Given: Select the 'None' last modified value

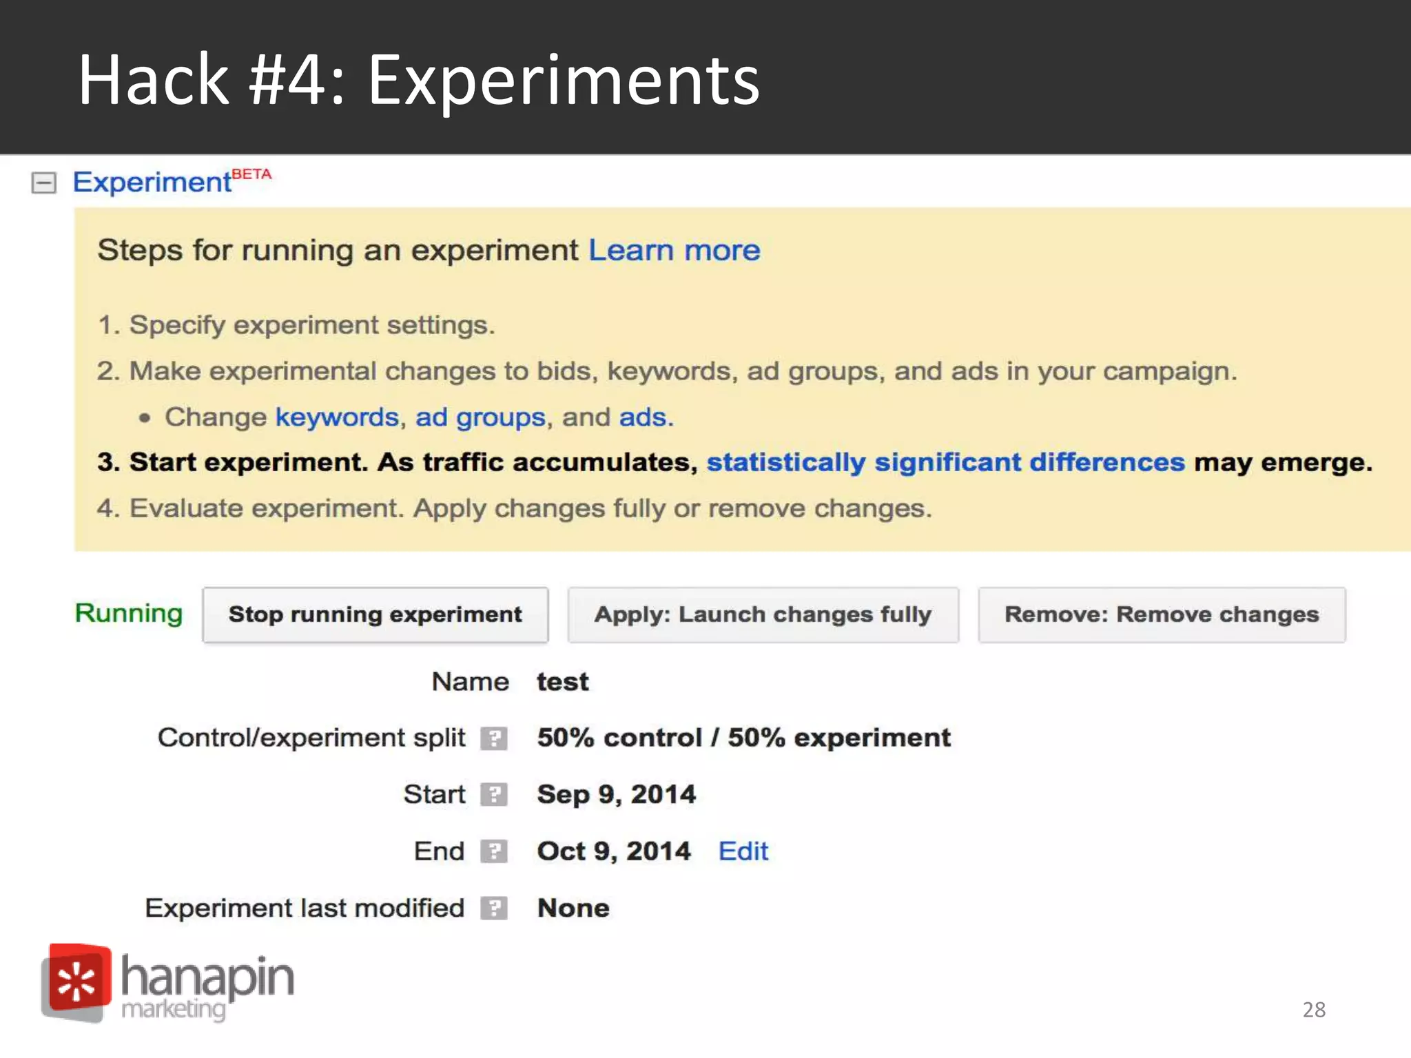Looking at the screenshot, I should coord(573,909).
